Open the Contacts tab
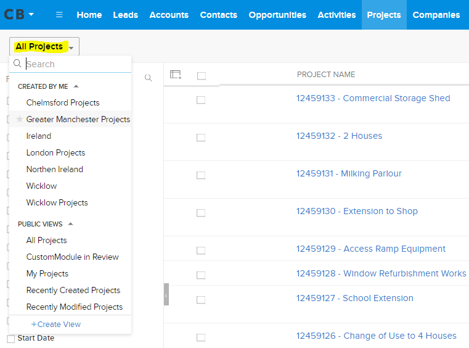Image resolution: width=469 pixels, height=348 pixels. click(x=219, y=15)
